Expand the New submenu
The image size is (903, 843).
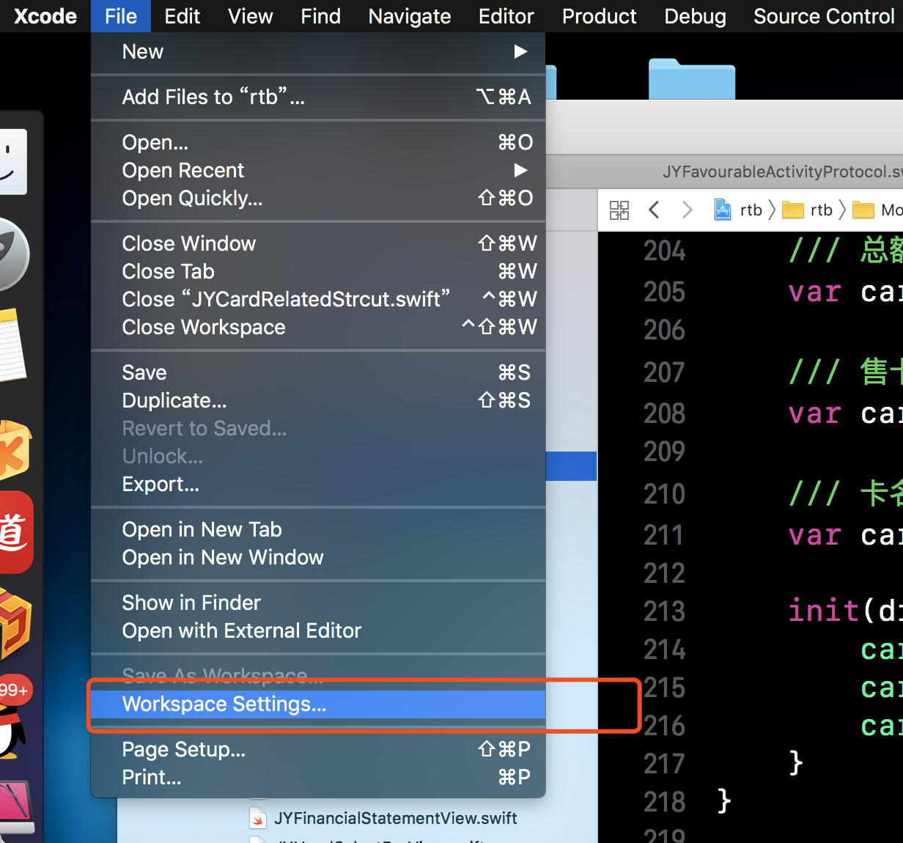click(318, 51)
